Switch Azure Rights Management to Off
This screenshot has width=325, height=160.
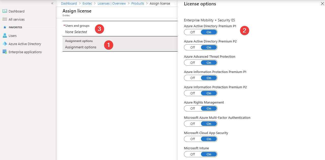pyautogui.click(x=193, y=108)
